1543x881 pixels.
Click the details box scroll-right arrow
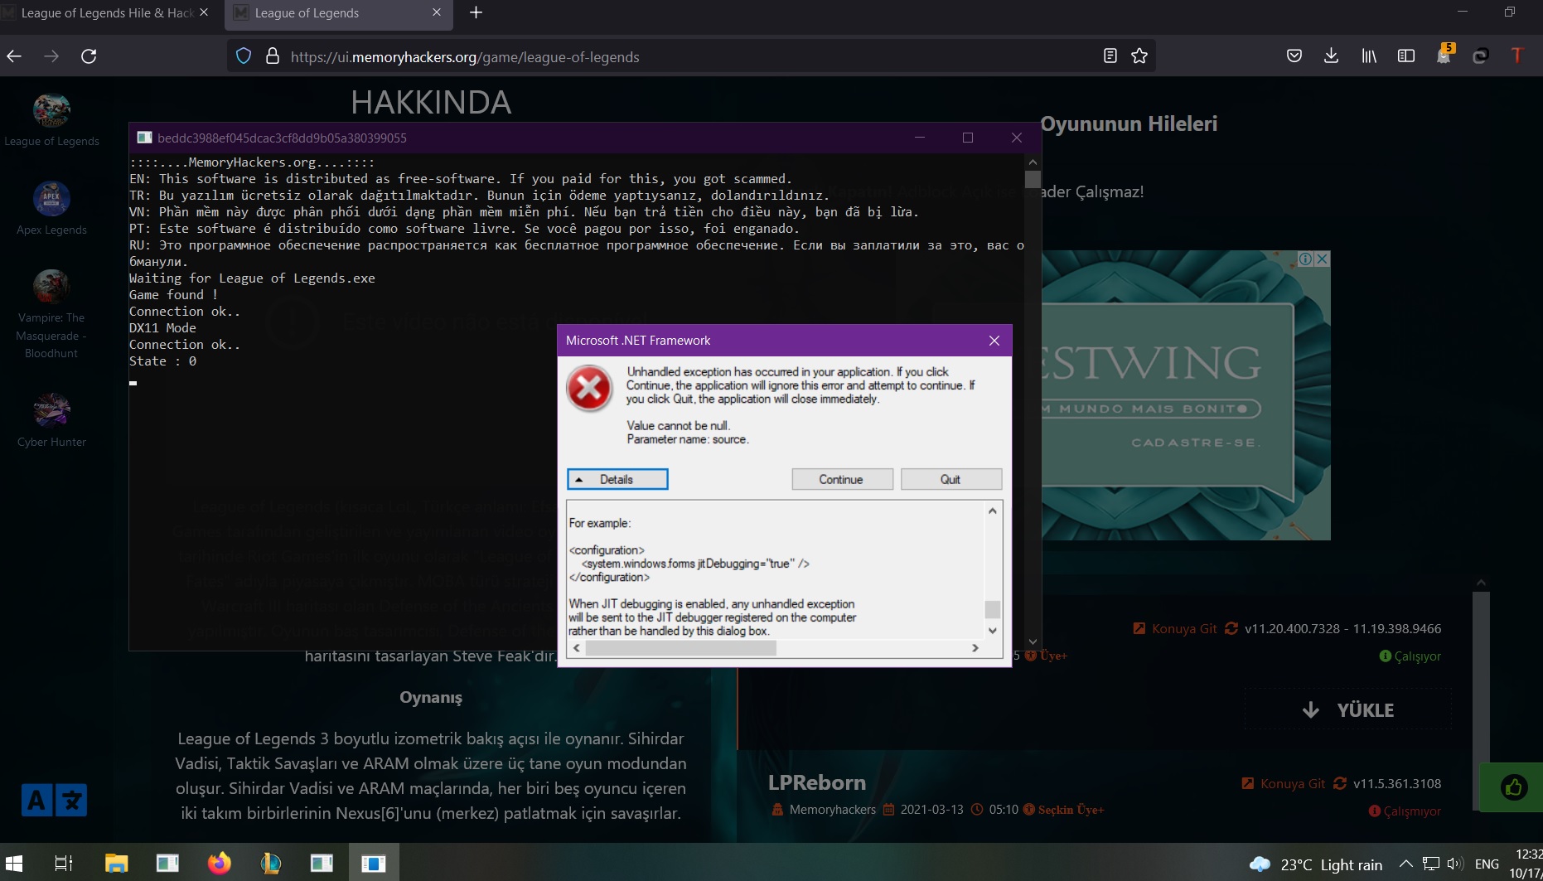point(975,648)
